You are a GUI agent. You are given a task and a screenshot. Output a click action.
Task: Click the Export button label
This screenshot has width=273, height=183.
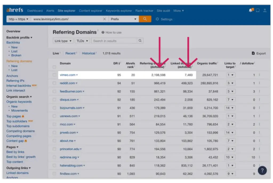click(261, 53)
